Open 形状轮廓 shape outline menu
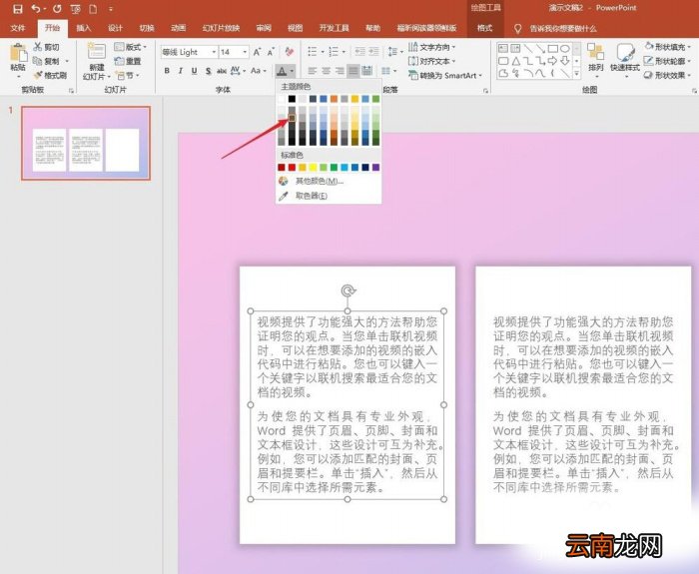This screenshot has width=699, height=574. point(668,61)
